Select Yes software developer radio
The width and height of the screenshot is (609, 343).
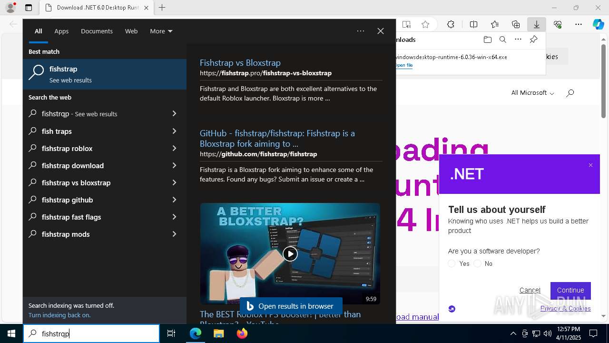point(452,263)
